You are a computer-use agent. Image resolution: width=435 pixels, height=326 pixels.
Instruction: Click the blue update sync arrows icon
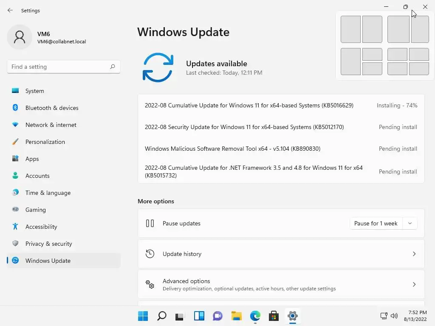158,67
